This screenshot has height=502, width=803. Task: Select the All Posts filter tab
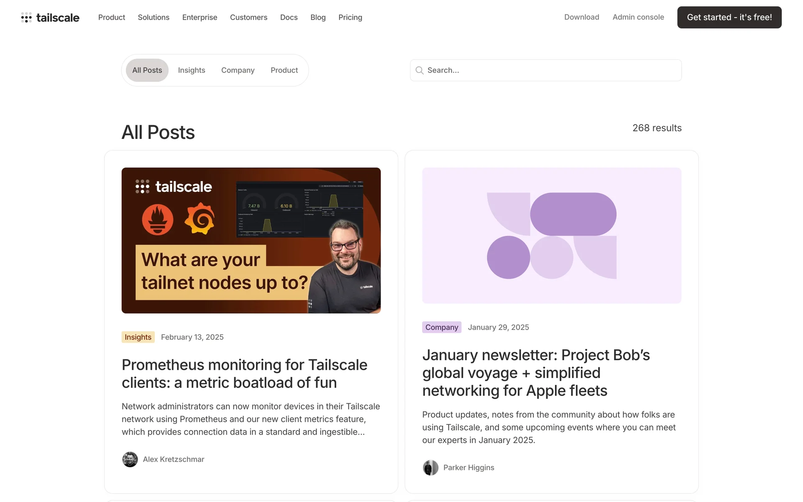pyautogui.click(x=147, y=70)
